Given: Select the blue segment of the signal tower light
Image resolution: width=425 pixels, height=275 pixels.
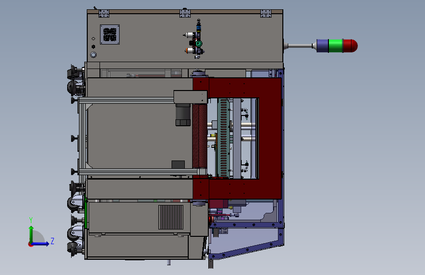Looking at the screenshot, I should click(x=323, y=46).
